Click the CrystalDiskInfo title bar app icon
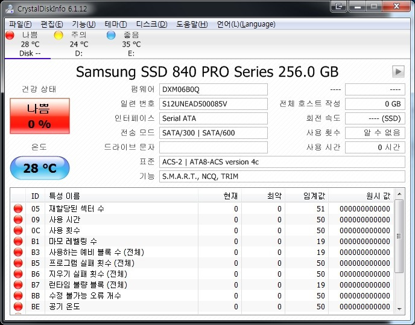Screen dimensions: 415x325 [x=10, y=8]
